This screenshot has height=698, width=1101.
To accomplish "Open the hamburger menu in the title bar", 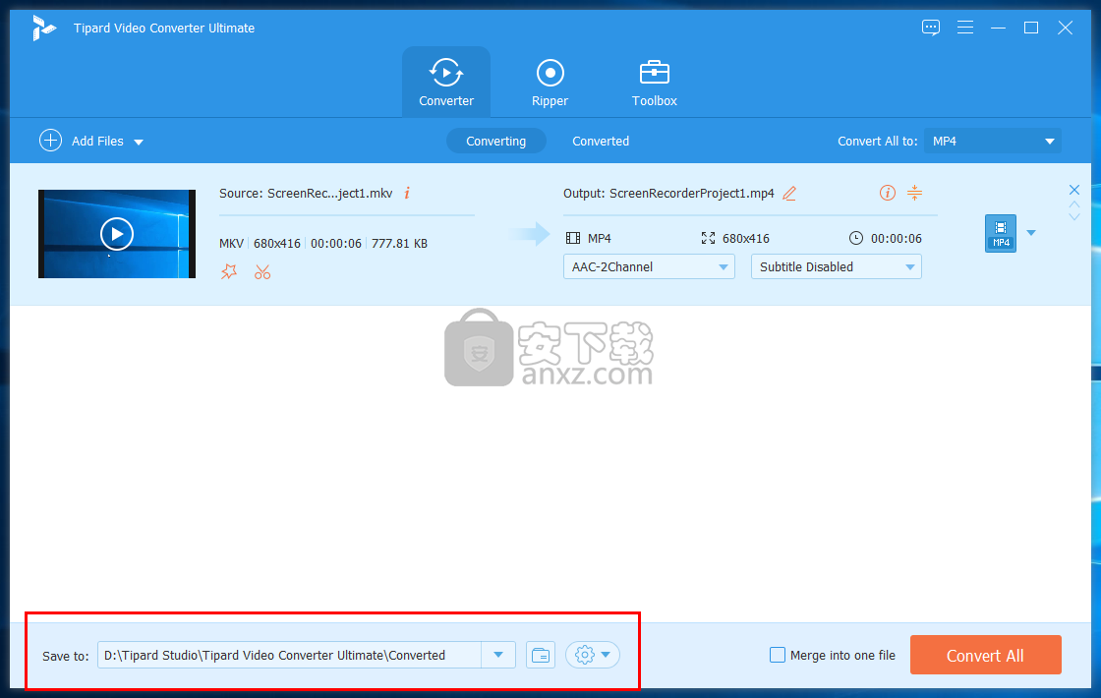I will pyautogui.click(x=964, y=28).
